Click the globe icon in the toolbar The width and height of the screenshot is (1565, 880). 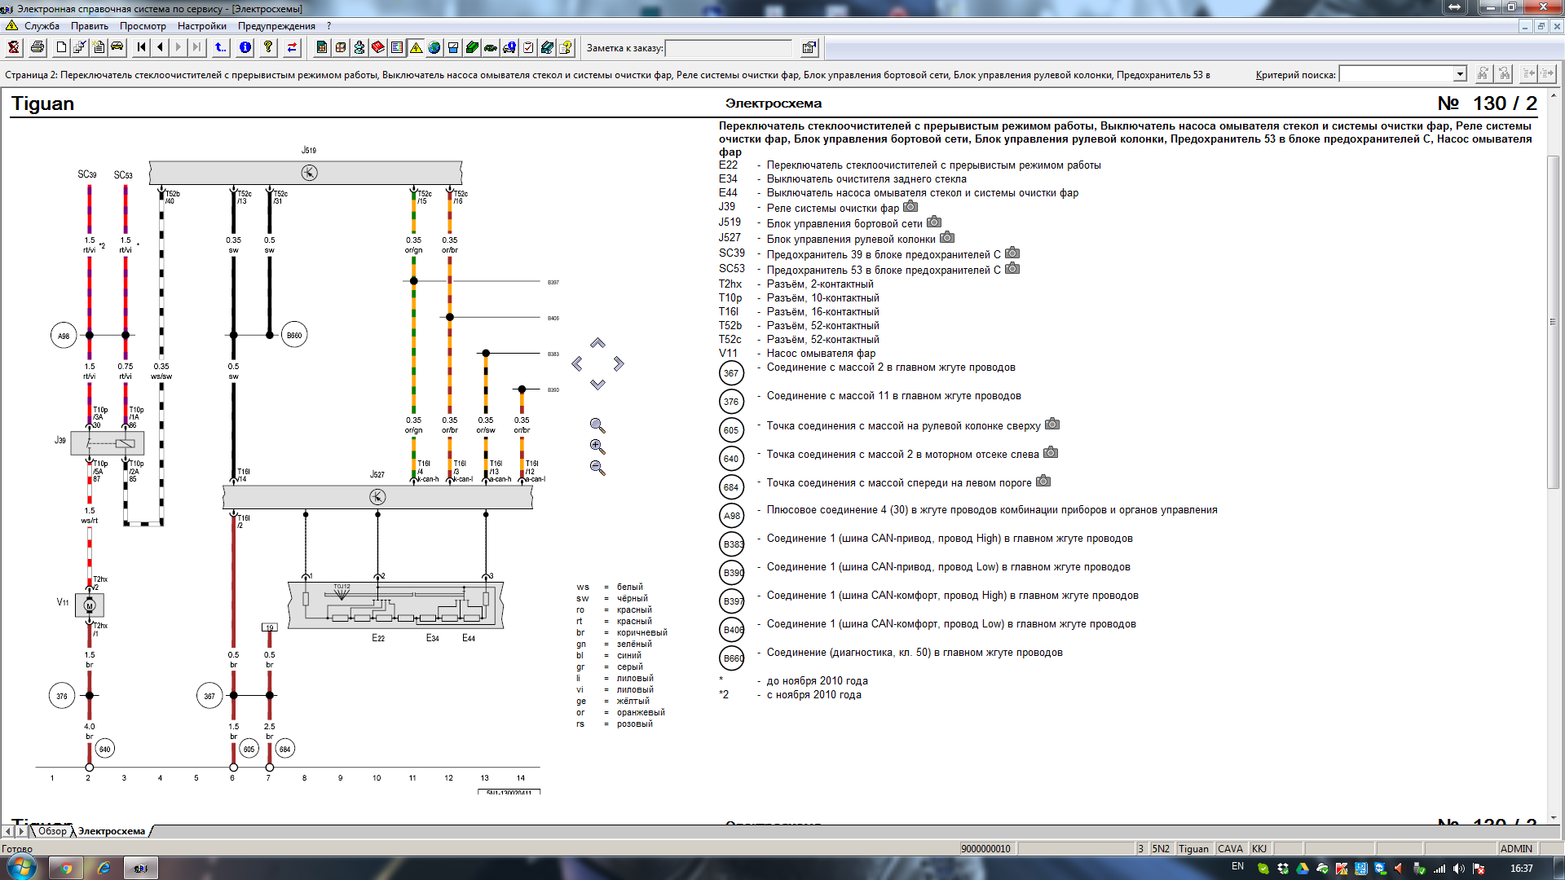[434, 47]
